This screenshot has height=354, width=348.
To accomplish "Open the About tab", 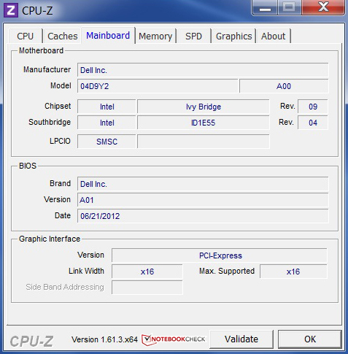I will 273,36.
